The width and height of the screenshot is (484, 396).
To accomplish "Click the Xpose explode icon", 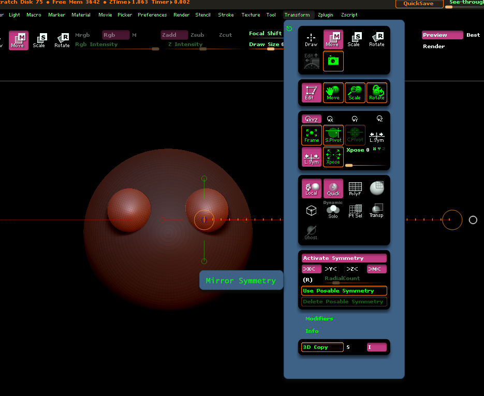I will tap(333, 157).
